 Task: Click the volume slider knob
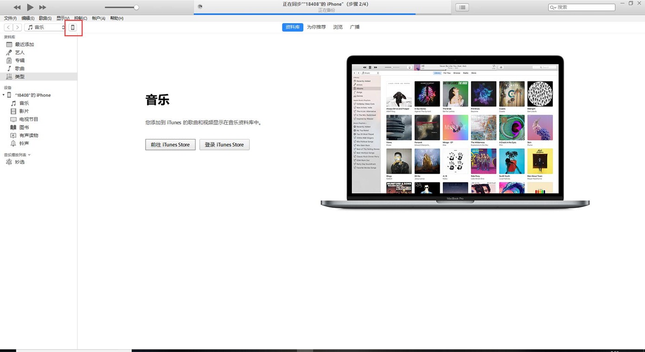(136, 7)
